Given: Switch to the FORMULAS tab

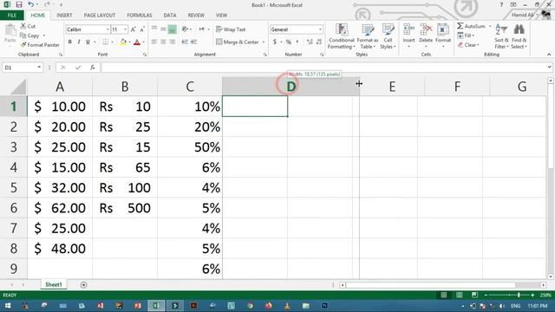Looking at the screenshot, I should click(x=140, y=16).
